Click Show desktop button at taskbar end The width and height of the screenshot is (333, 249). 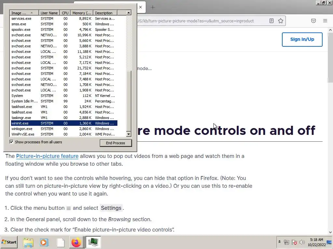click(x=330, y=242)
